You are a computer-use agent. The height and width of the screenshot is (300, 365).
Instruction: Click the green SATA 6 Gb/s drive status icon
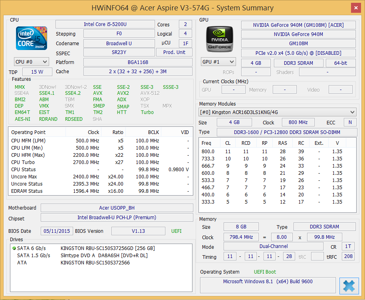pyautogui.click(x=14, y=248)
